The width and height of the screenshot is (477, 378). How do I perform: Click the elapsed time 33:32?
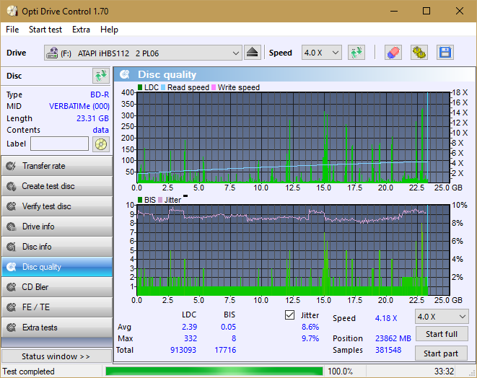(x=444, y=372)
